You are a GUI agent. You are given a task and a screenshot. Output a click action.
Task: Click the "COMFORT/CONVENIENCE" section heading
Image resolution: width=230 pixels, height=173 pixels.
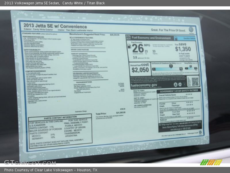coord(35,71)
